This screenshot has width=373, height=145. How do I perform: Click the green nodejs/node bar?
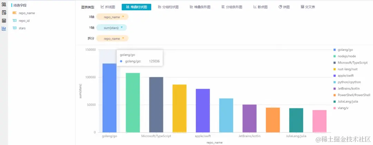133,103
